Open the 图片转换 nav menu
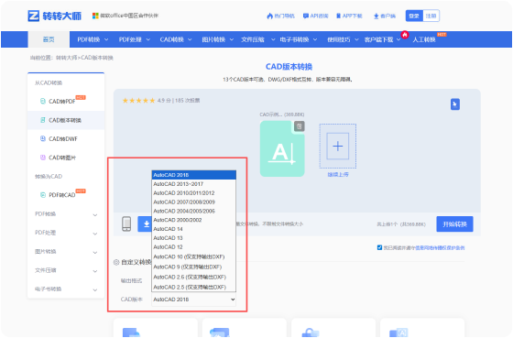 [x=218, y=39]
